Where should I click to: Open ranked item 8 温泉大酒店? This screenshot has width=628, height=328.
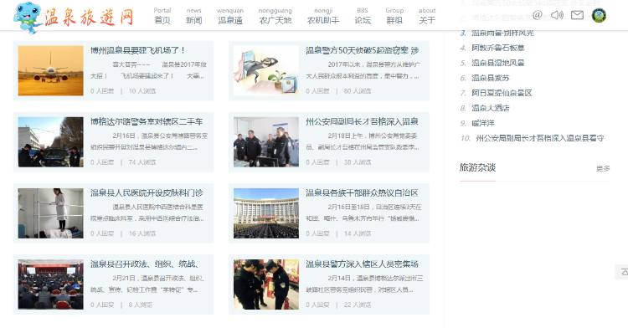pyautogui.click(x=491, y=108)
